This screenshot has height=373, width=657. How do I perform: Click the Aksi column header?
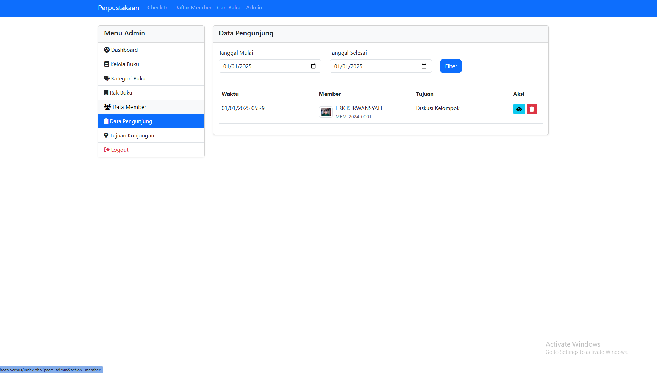519,94
